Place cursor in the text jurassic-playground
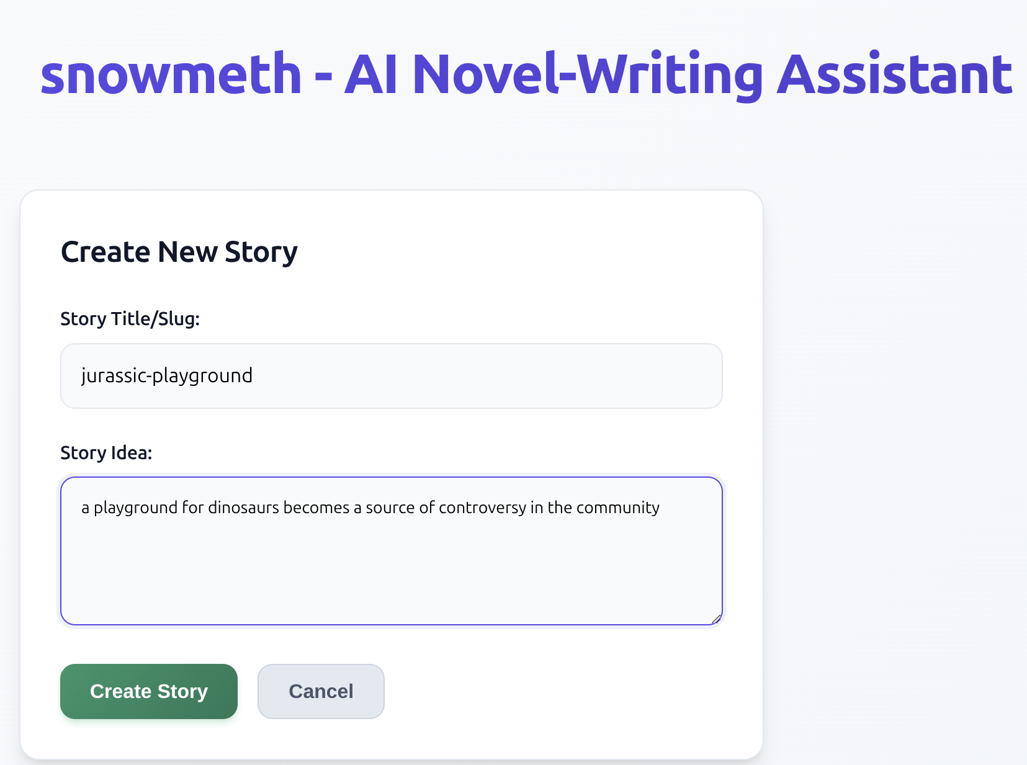1027x765 pixels. (167, 375)
